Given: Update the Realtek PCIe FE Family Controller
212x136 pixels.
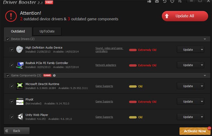Looking at the screenshot, I should (x=188, y=65).
